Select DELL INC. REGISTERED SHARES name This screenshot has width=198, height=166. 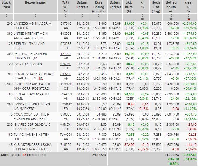point(30,56)
